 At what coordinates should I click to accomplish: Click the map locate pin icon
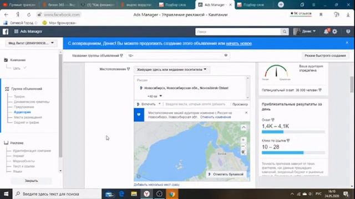click(x=243, y=153)
